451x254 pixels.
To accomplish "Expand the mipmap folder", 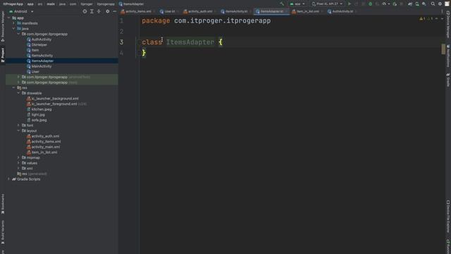I will 19,157.
